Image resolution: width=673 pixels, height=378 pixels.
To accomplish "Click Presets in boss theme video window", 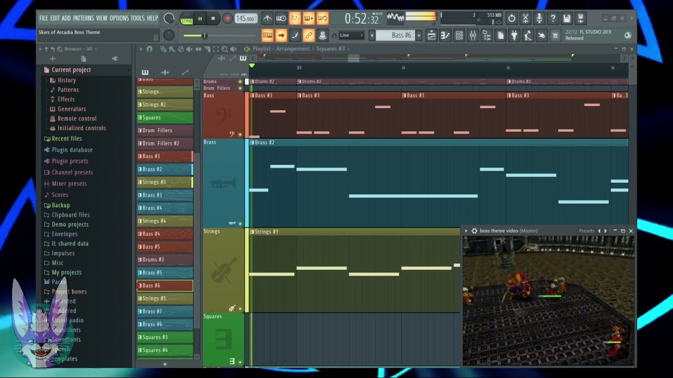I will (586, 231).
